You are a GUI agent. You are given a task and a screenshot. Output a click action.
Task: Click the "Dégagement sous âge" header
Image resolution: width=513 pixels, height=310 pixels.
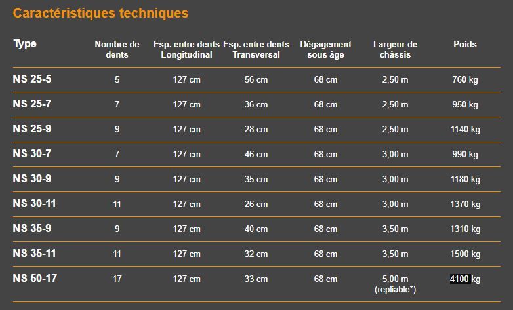(x=325, y=49)
